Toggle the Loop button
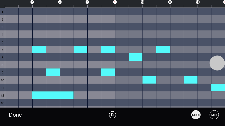 tap(196, 115)
